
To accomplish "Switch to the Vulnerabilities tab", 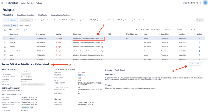I will [x=8, y=15].
